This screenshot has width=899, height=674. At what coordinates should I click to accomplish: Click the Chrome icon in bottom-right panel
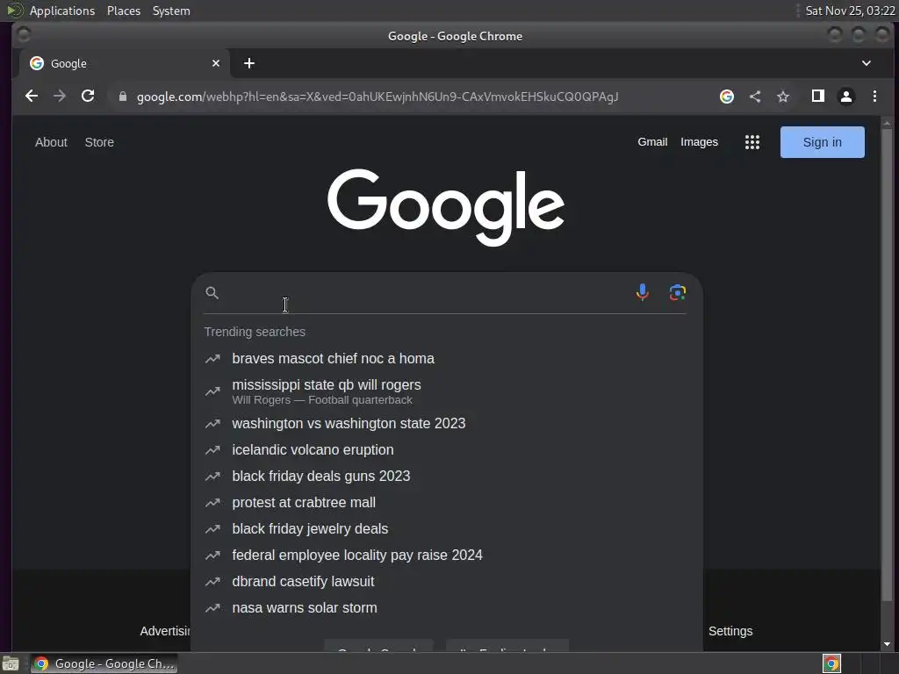click(831, 663)
